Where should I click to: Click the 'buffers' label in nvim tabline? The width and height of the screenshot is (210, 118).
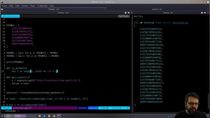click(x=124, y=16)
